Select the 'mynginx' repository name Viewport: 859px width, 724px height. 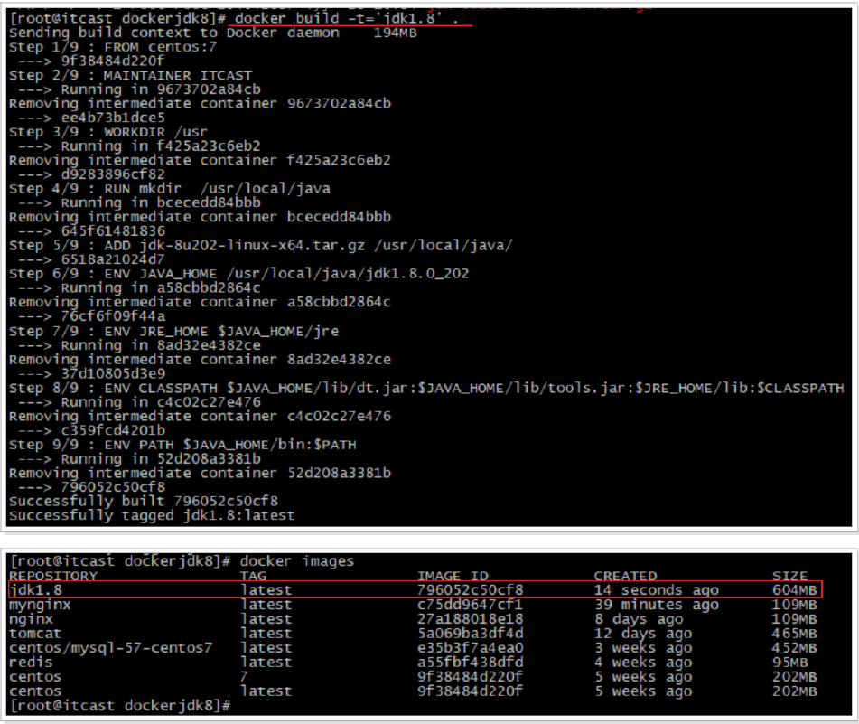pyautogui.click(x=40, y=605)
